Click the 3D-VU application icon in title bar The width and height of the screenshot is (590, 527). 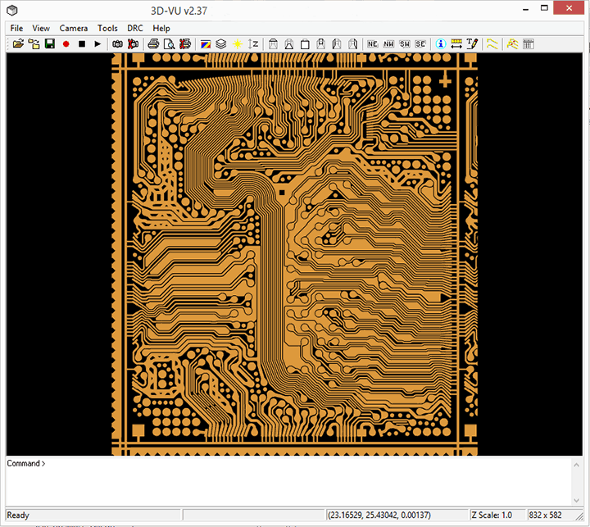pos(12,10)
